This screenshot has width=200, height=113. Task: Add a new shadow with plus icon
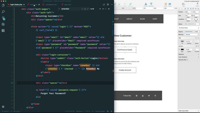click(x=198, y=54)
